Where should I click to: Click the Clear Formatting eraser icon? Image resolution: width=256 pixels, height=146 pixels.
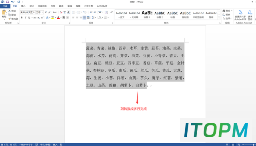[x=61, y=12]
